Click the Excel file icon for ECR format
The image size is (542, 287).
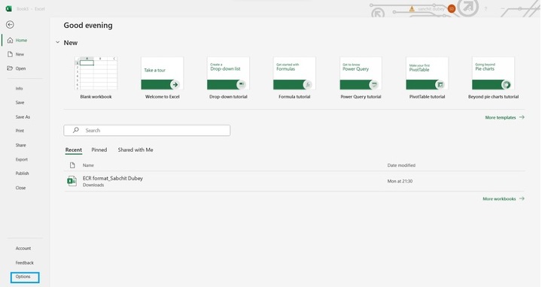pos(72,181)
